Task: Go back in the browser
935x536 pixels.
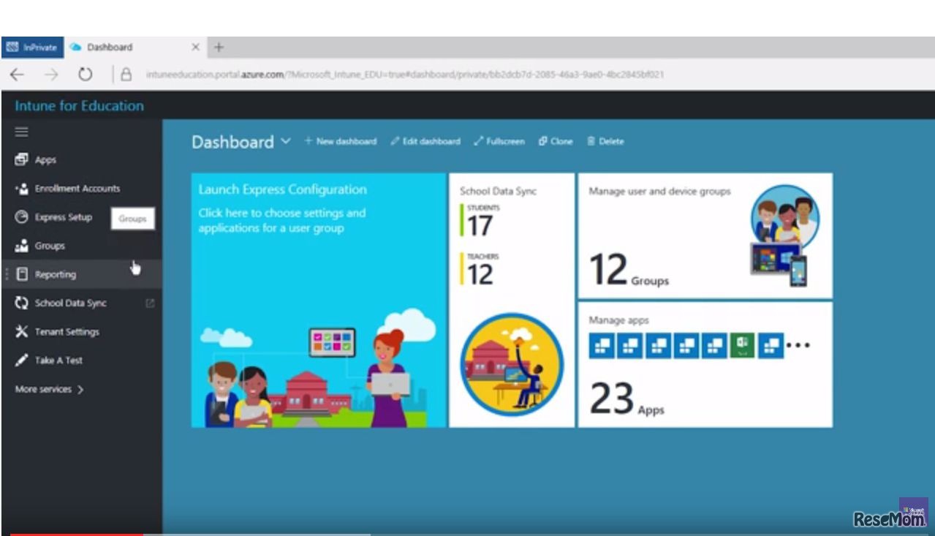Action: tap(17, 75)
